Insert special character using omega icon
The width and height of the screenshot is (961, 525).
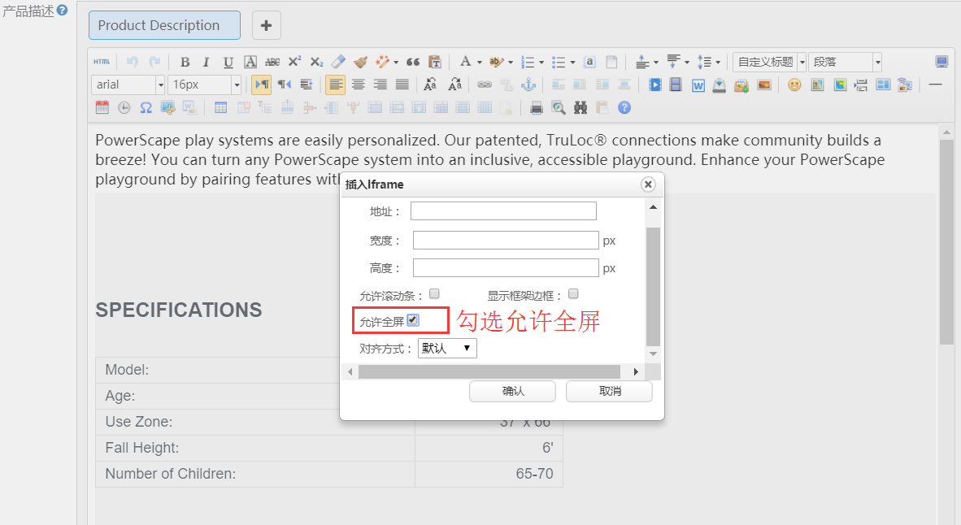tap(146, 107)
